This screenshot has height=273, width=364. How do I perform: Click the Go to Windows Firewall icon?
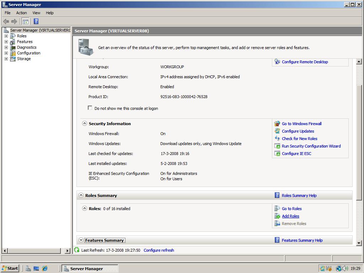point(277,123)
